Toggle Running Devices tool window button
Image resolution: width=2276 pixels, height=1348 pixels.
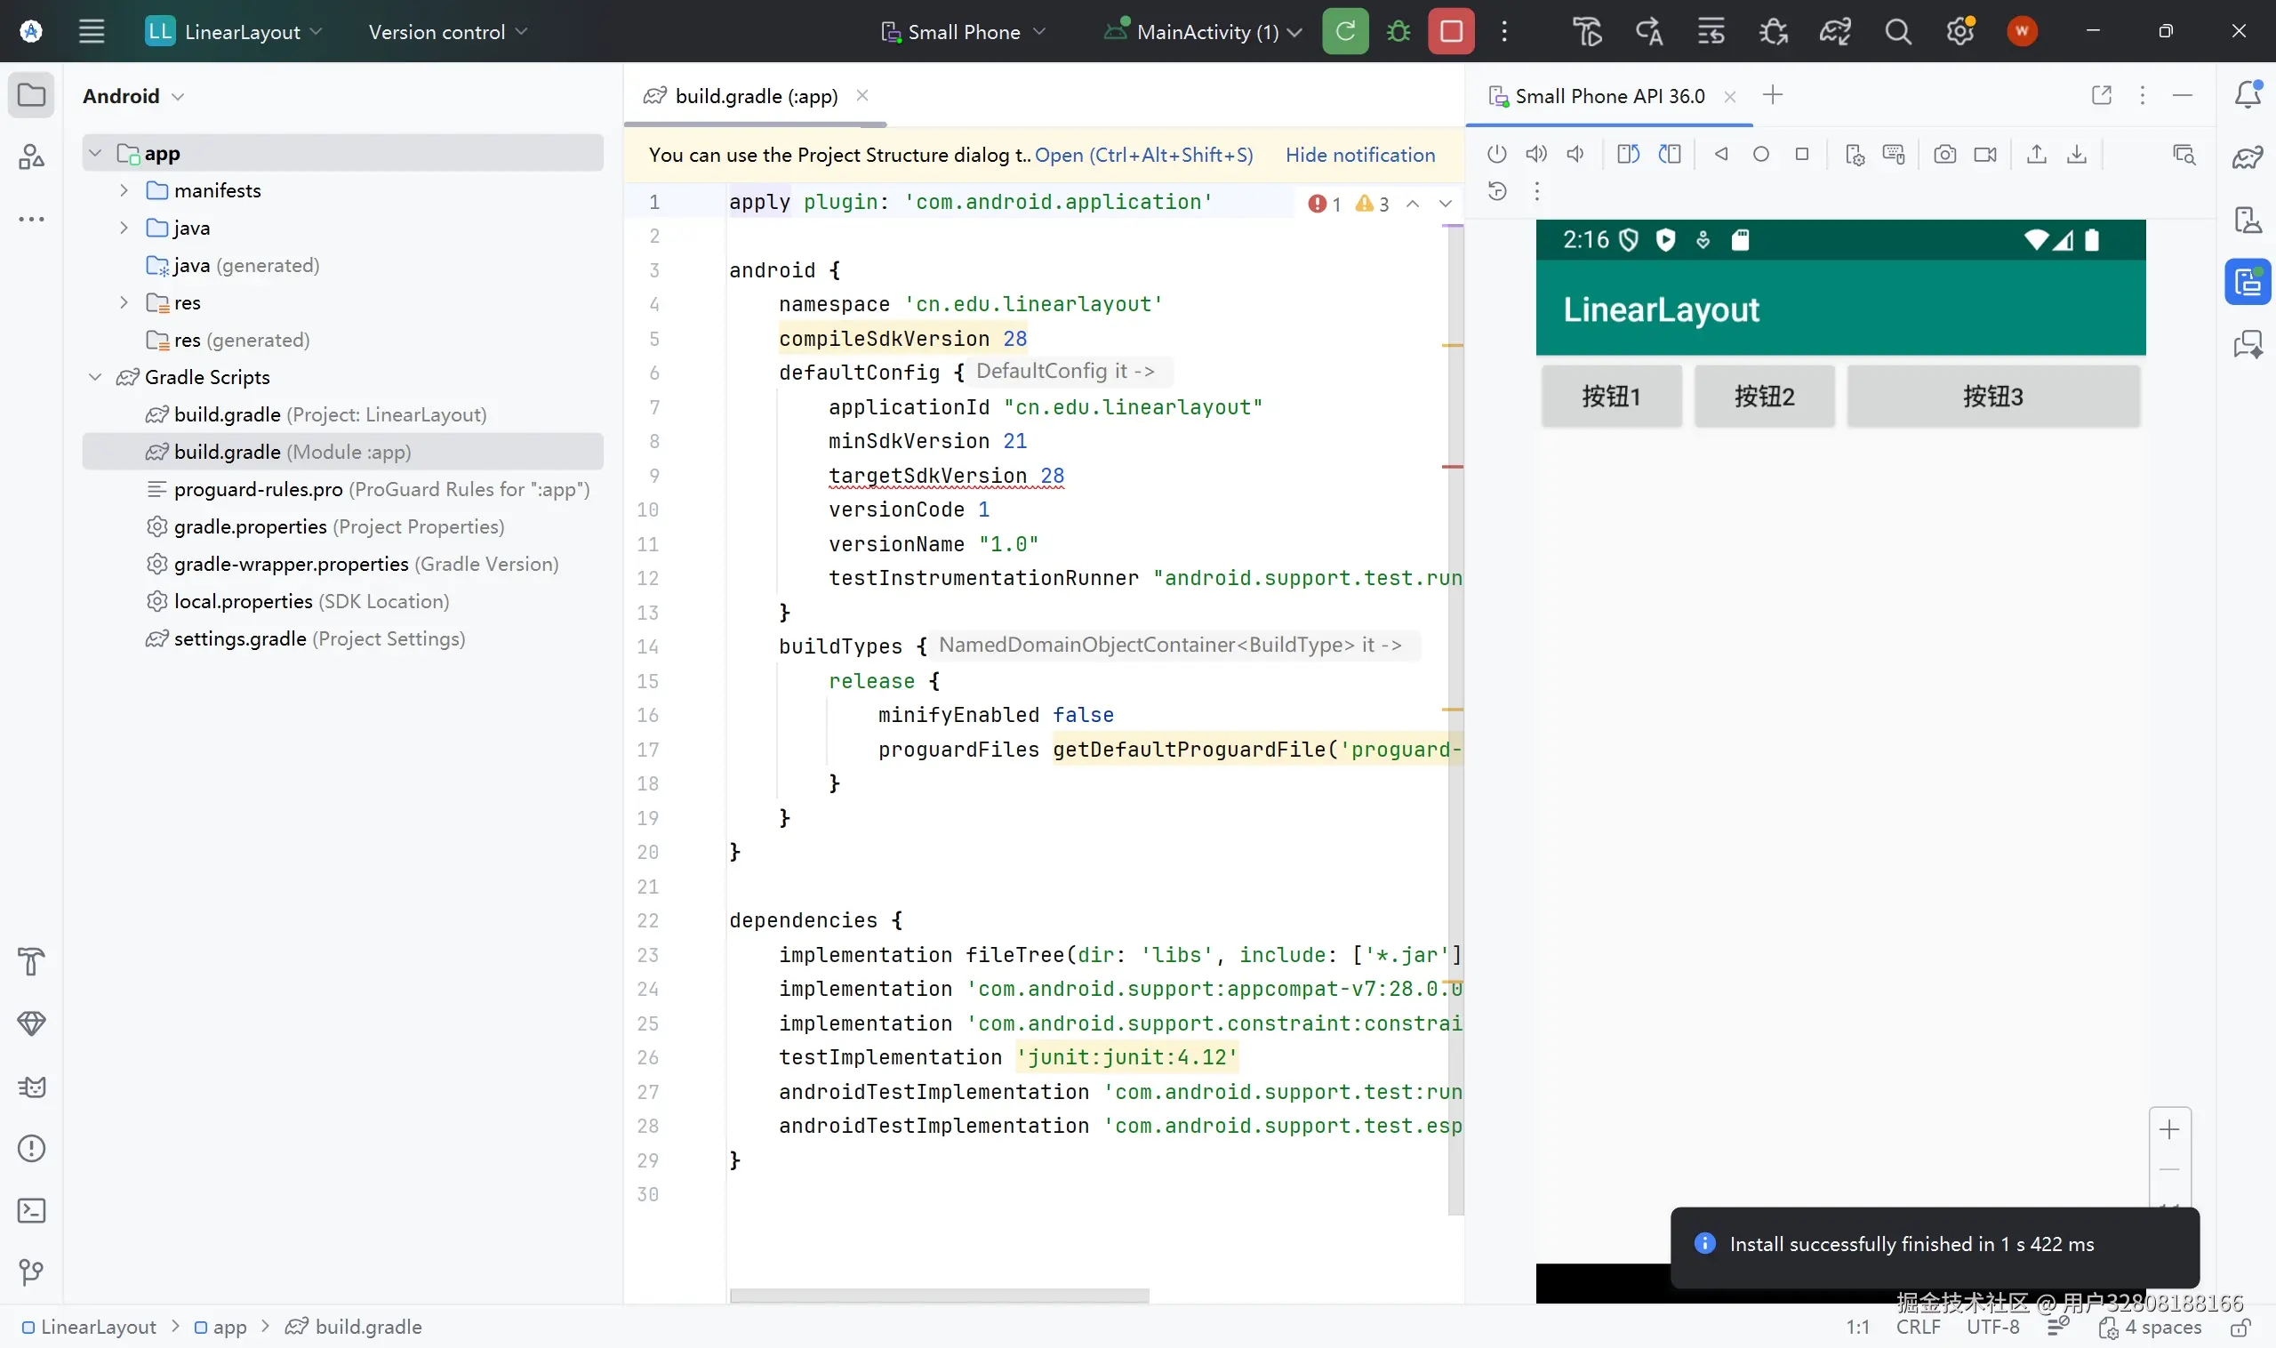point(2247,282)
